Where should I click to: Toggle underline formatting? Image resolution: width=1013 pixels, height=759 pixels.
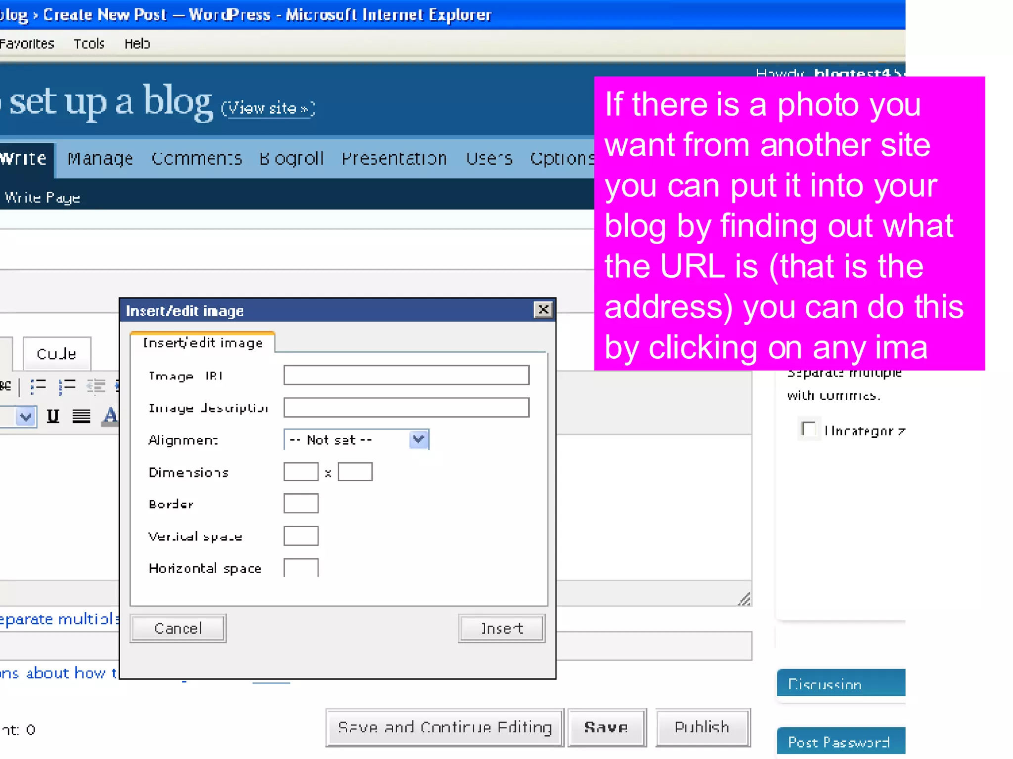[x=53, y=416]
